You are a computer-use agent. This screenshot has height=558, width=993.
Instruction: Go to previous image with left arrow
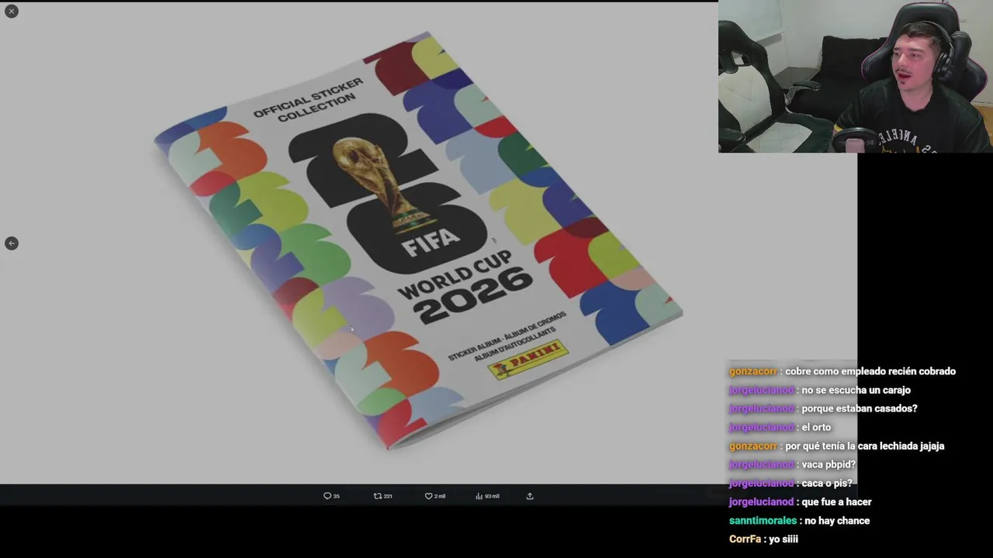click(x=12, y=243)
